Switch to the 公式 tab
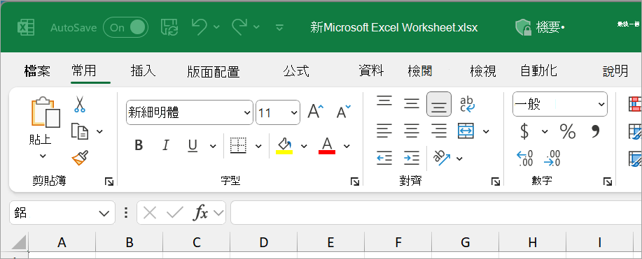Image resolution: width=642 pixels, height=259 pixels. pos(296,71)
